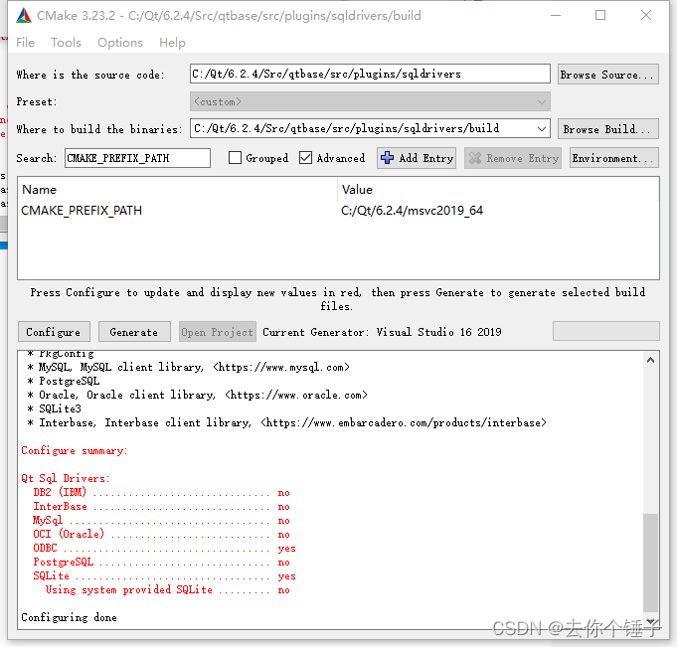Click the 'Qt Sql Drivers:' log line
The image size is (677, 647).
66,478
